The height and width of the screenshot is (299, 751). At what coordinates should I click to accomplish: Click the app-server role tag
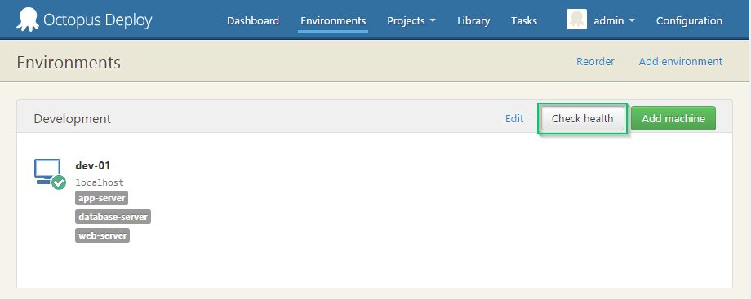(101, 198)
